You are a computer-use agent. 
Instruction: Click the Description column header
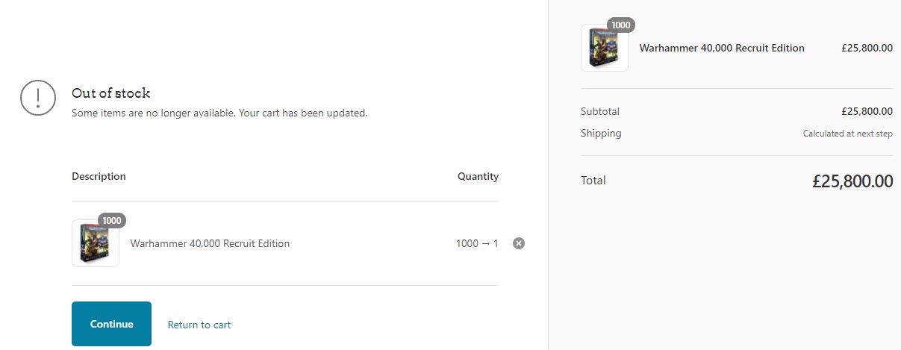99,177
